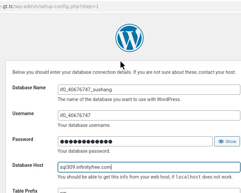This screenshot has height=193, width=241.
Task: Click into the Username text field
Action: [149, 115]
